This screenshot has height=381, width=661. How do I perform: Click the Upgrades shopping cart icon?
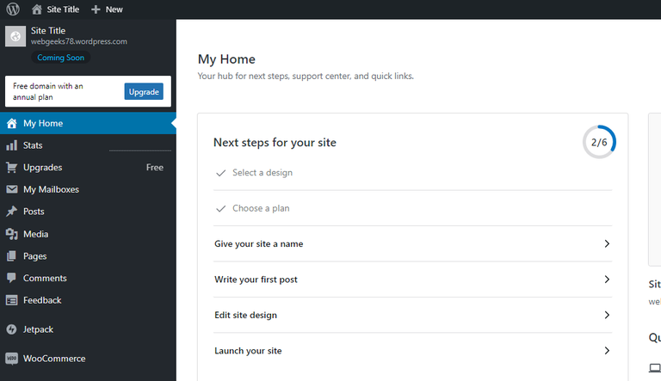pyautogui.click(x=12, y=168)
